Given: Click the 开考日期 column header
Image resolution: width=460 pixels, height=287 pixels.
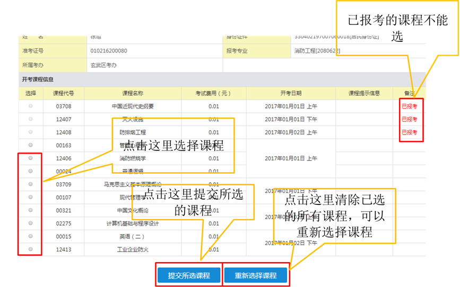Looking at the screenshot, I should coord(291,93).
